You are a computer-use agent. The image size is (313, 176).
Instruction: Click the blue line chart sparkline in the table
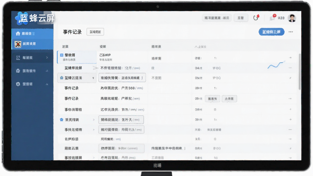[x=276, y=65]
